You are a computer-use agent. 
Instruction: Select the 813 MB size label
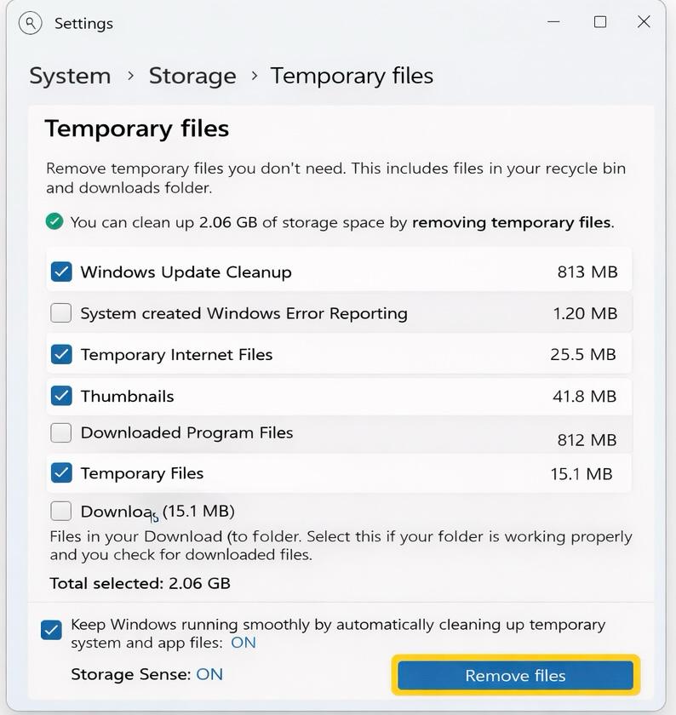(587, 272)
